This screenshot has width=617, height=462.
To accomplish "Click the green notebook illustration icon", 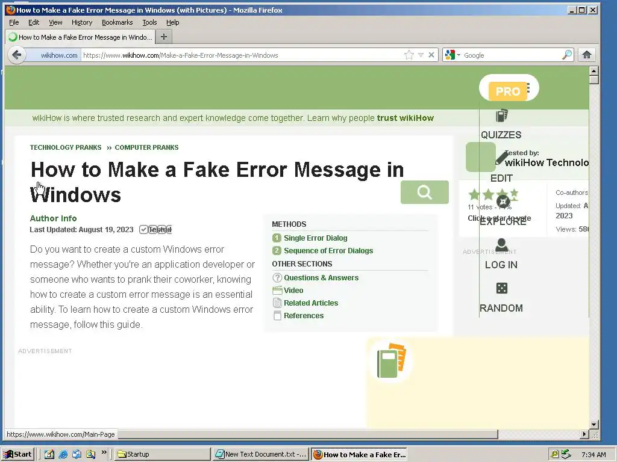I will point(390,361).
